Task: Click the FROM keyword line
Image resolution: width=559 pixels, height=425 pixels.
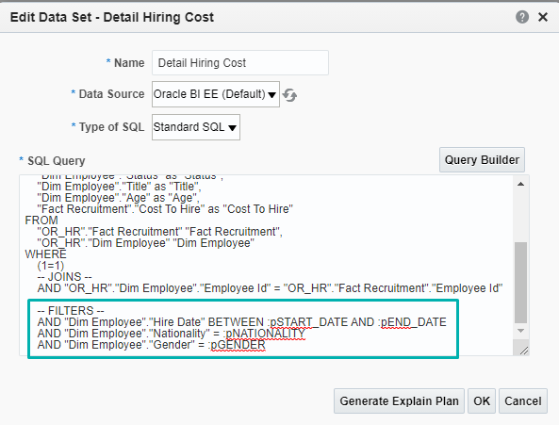Action: pyautogui.click(x=41, y=221)
